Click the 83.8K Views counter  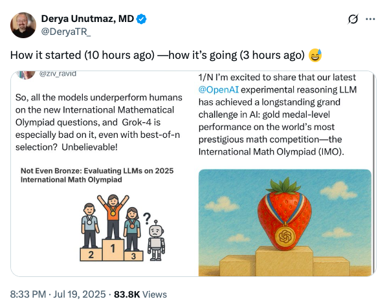coord(140,294)
